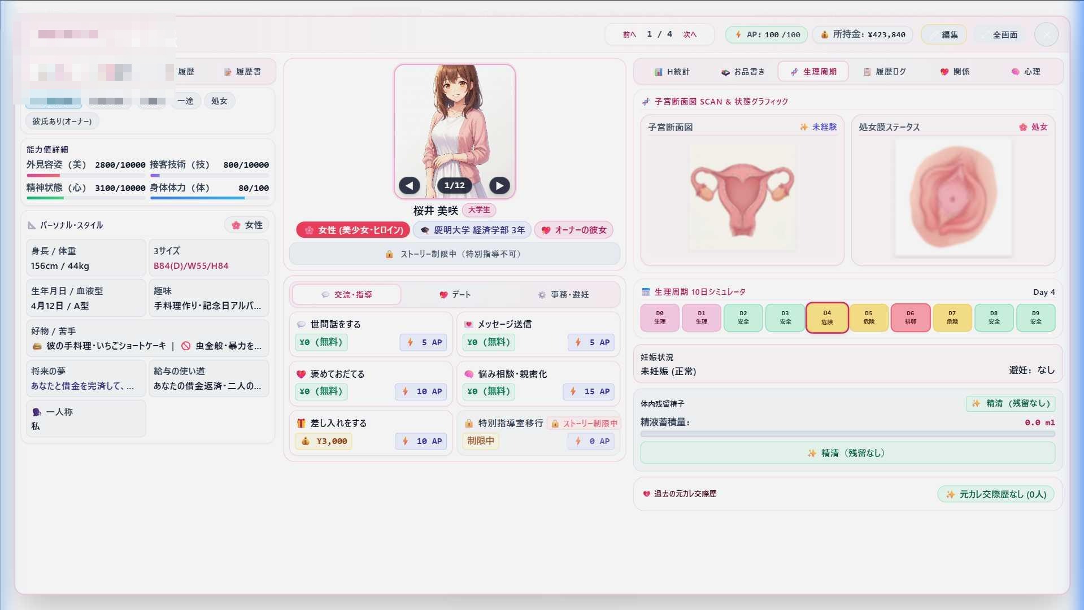The width and height of the screenshot is (1084, 610).
Task: Select highlighted day D4 危険
Action: (x=827, y=317)
